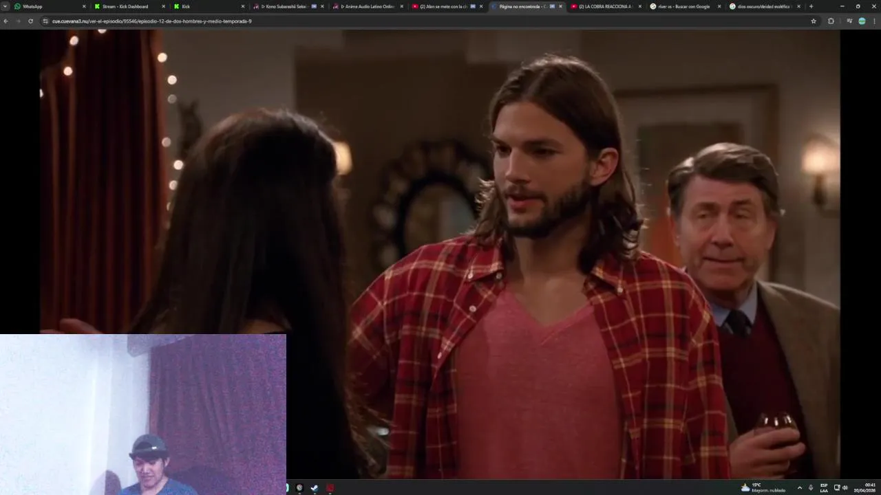
Task: Open the Chrome three-dot menu
Action: [x=873, y=21]
